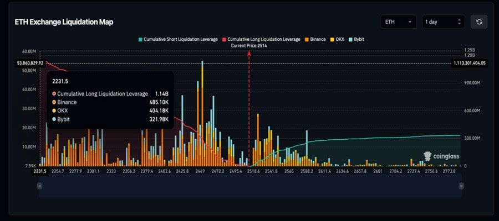Screen dimensions: 499x221
Task: Click the orange Binance legend swatch
Action: tap(306, 40)
